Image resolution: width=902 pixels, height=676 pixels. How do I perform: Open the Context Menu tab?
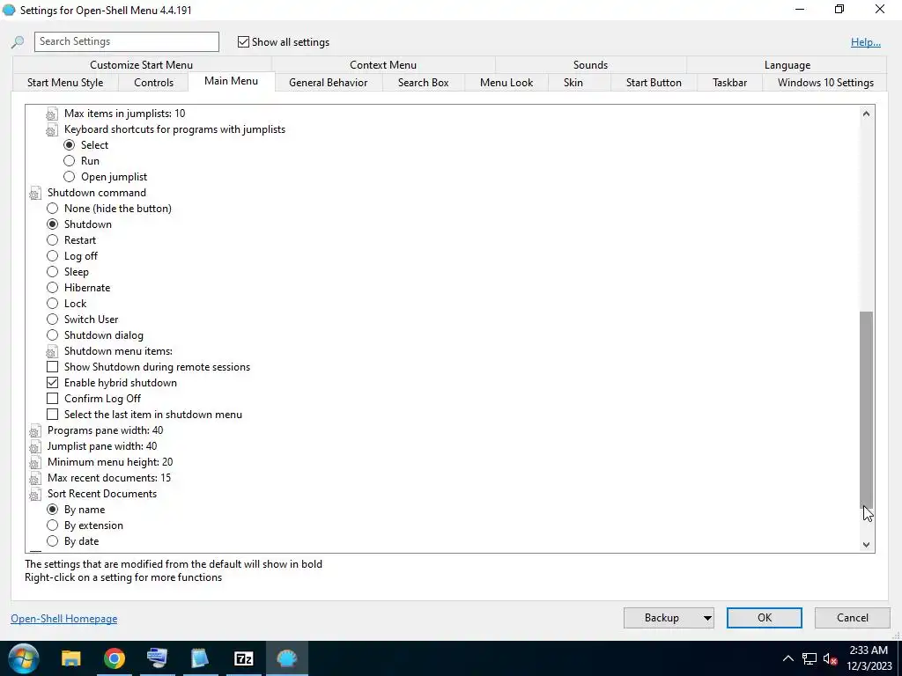[x=383, y=65]
